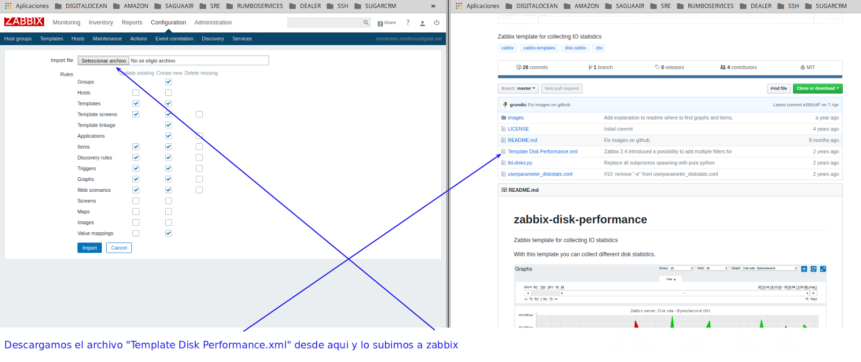Click the search magnifier icon in Zabbix
The width and height of the screenshot is (861, 362).
click(366, 23)
